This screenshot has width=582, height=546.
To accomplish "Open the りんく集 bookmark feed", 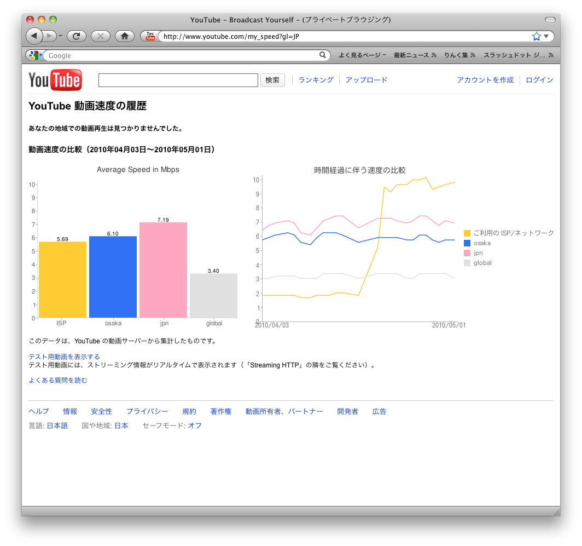I will coord(459,55).
